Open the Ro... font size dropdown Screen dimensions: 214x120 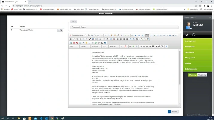coord(105,46)
